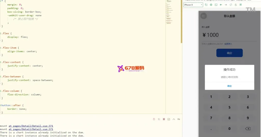261x137 pixels.
Task: Open the preview settings gear icon
Action: click(x=211, y=5)
